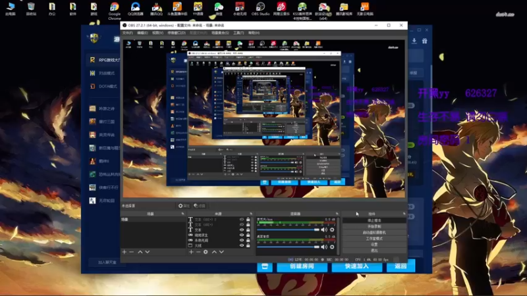Open OBS 设置 settings button

click(374, 245)
